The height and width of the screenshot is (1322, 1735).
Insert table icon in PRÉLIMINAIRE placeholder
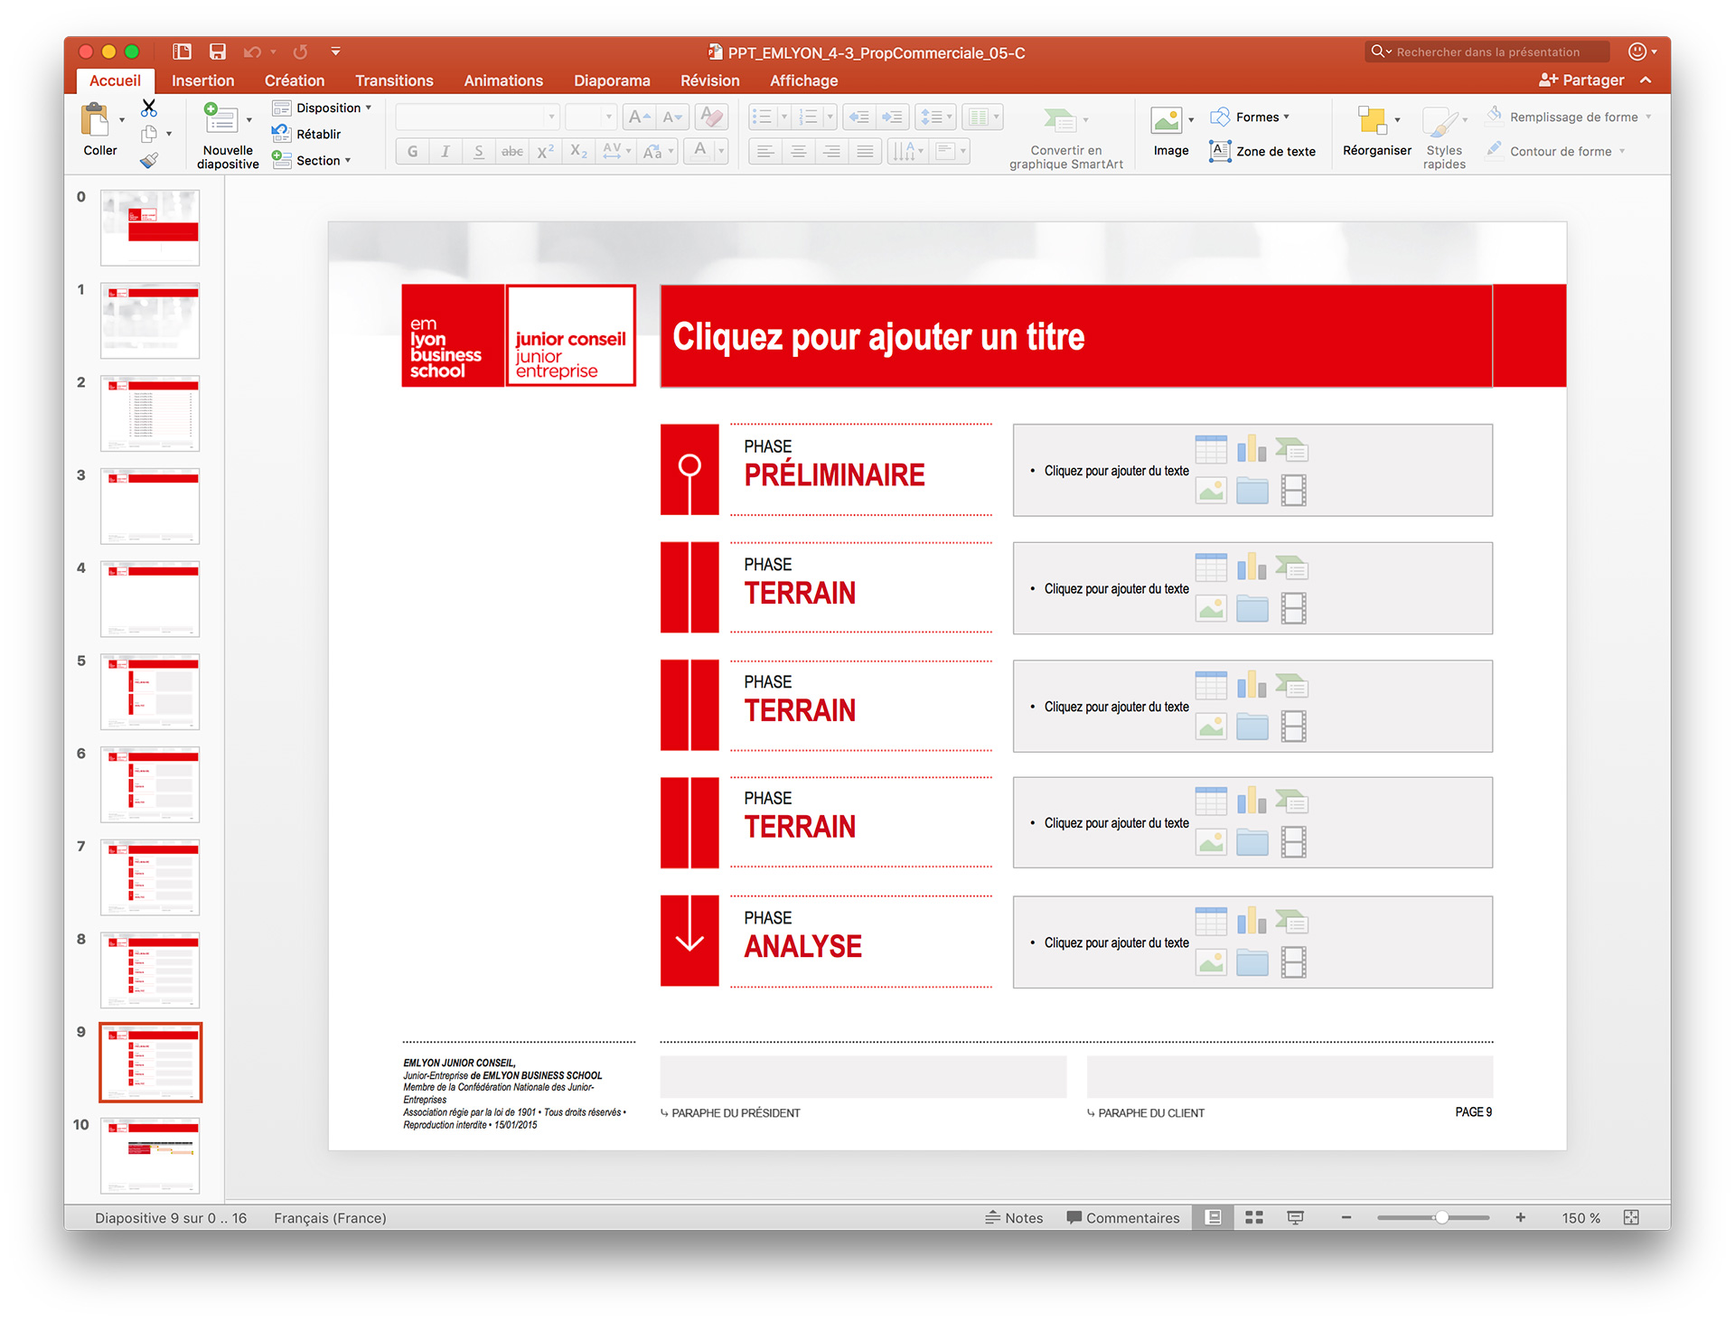click(x=1211, y=449)
